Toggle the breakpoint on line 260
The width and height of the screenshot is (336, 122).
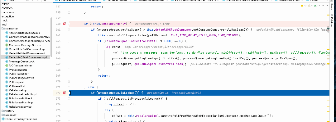point(64,24)
